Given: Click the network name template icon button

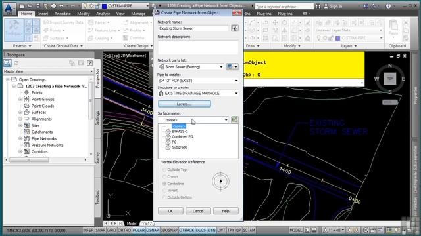Looking at the screenshot, I should (235, 28).
